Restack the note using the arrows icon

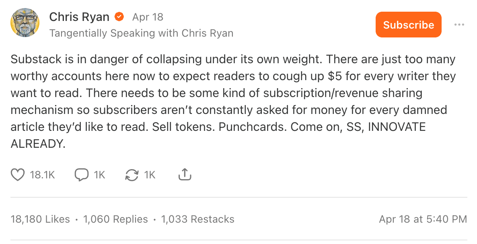click(132, 175)
